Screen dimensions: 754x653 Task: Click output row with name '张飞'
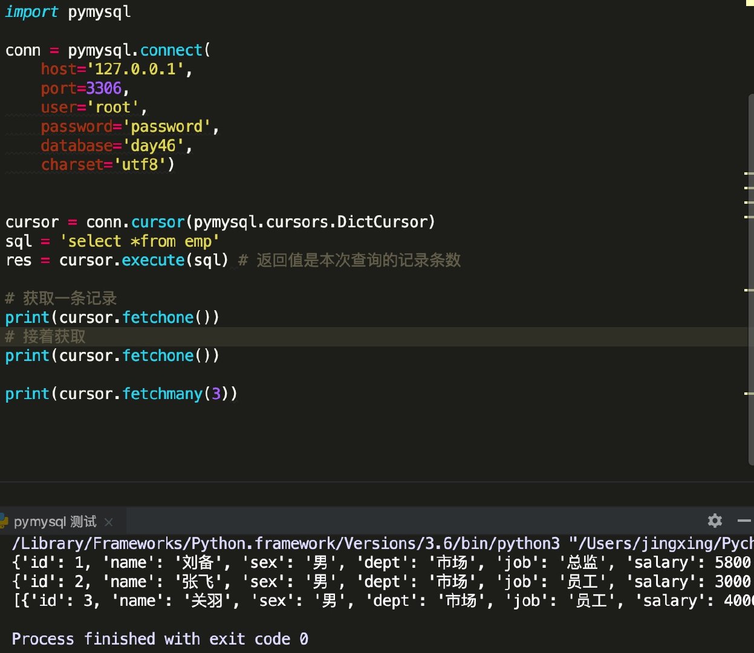pyautogui.click(x=382, y=582)
